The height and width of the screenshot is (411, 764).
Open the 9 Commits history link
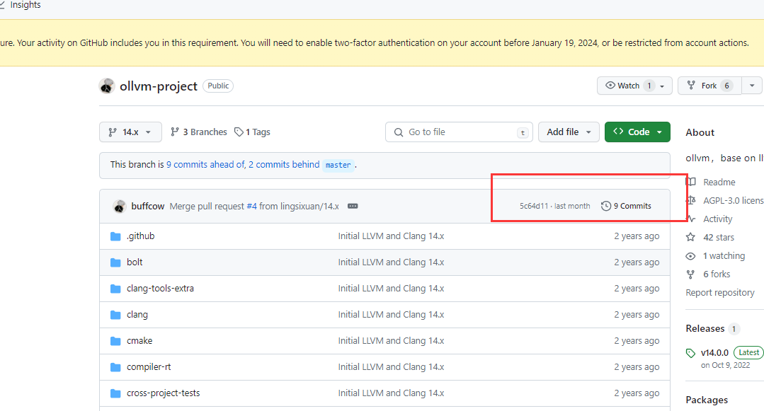pyautogui.click(x=626, y=206)
